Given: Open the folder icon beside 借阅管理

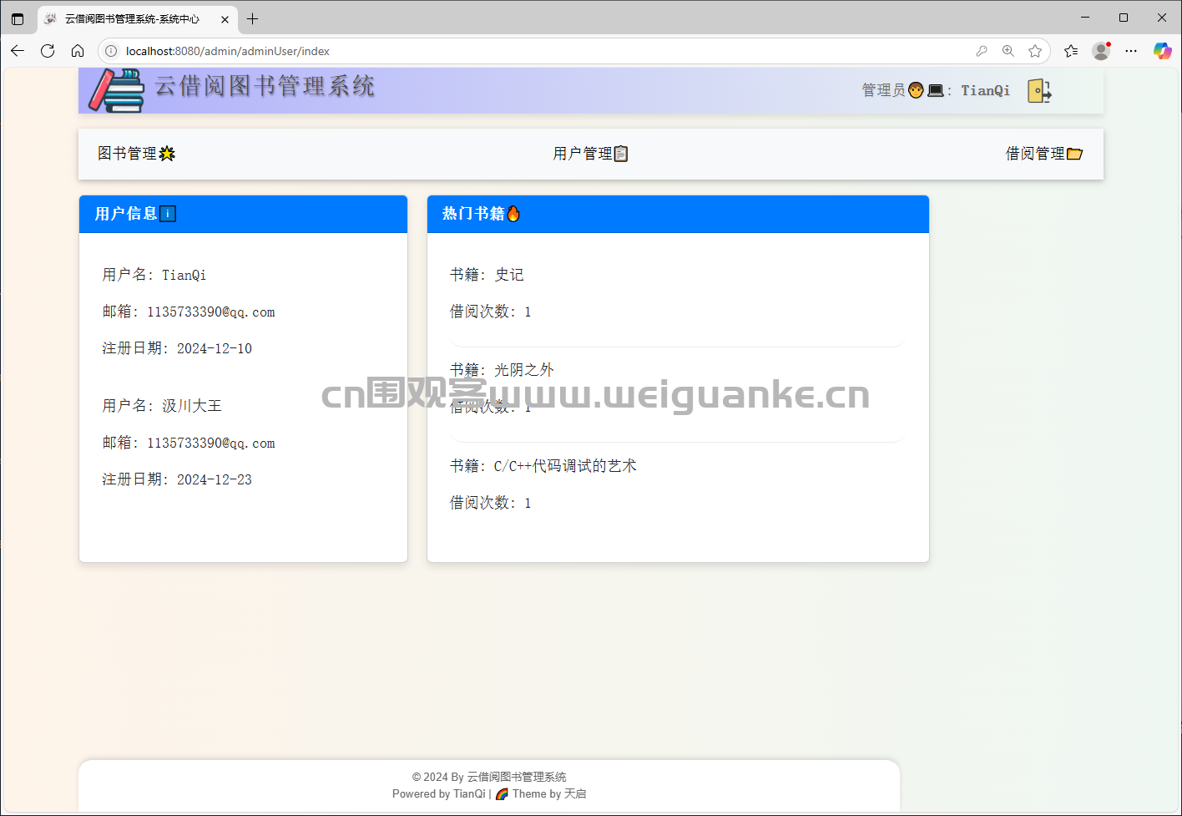Looking at the screenshot, I should click(1075, 154).
